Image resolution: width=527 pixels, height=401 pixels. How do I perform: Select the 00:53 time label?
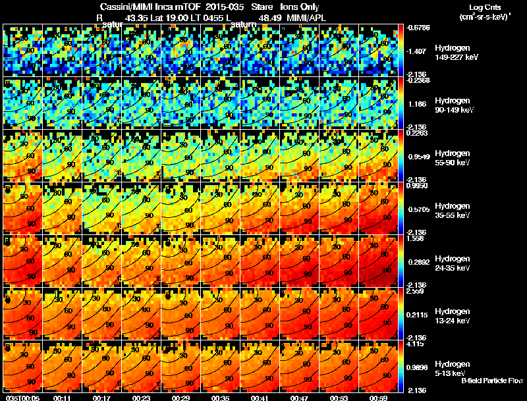tap(339, 398)
